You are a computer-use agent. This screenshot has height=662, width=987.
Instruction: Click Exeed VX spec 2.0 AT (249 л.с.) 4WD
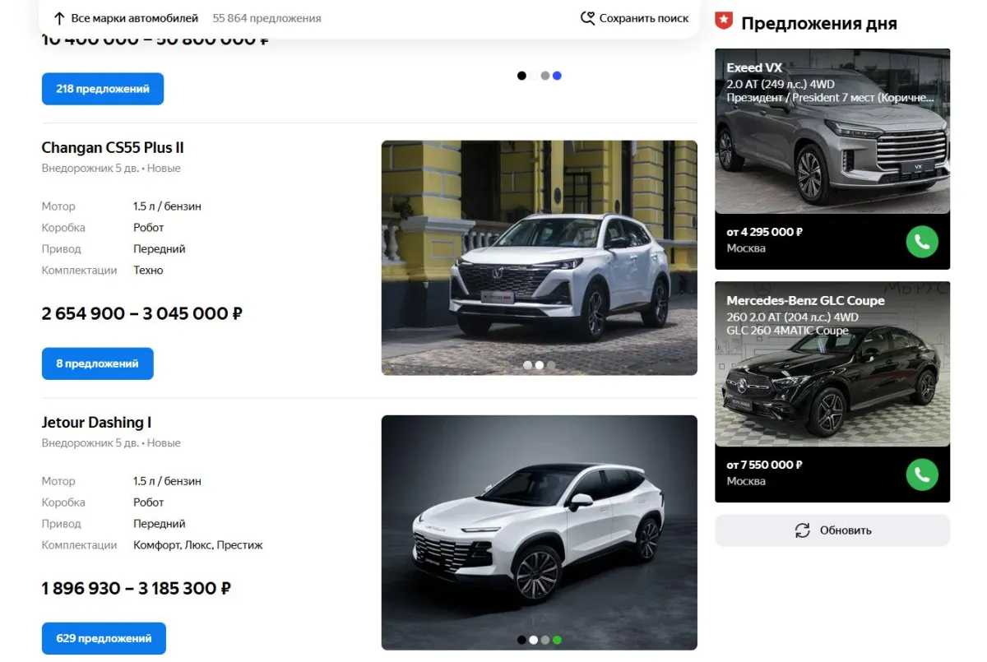click(781, 84)
